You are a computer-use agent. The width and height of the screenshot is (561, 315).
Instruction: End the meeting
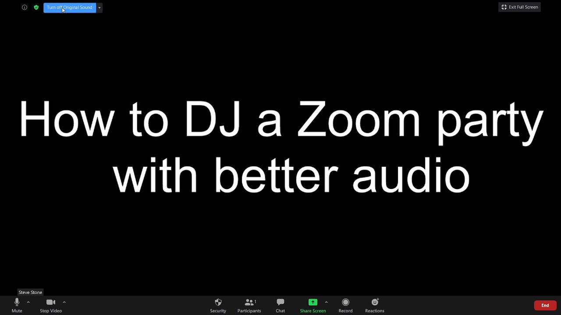(x=545, y=305)
